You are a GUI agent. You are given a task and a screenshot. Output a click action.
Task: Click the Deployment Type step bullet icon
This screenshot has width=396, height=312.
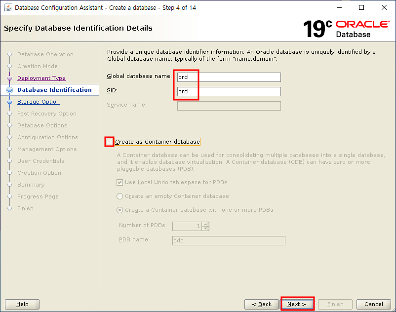pyautogui.click(x=9, y=78)
